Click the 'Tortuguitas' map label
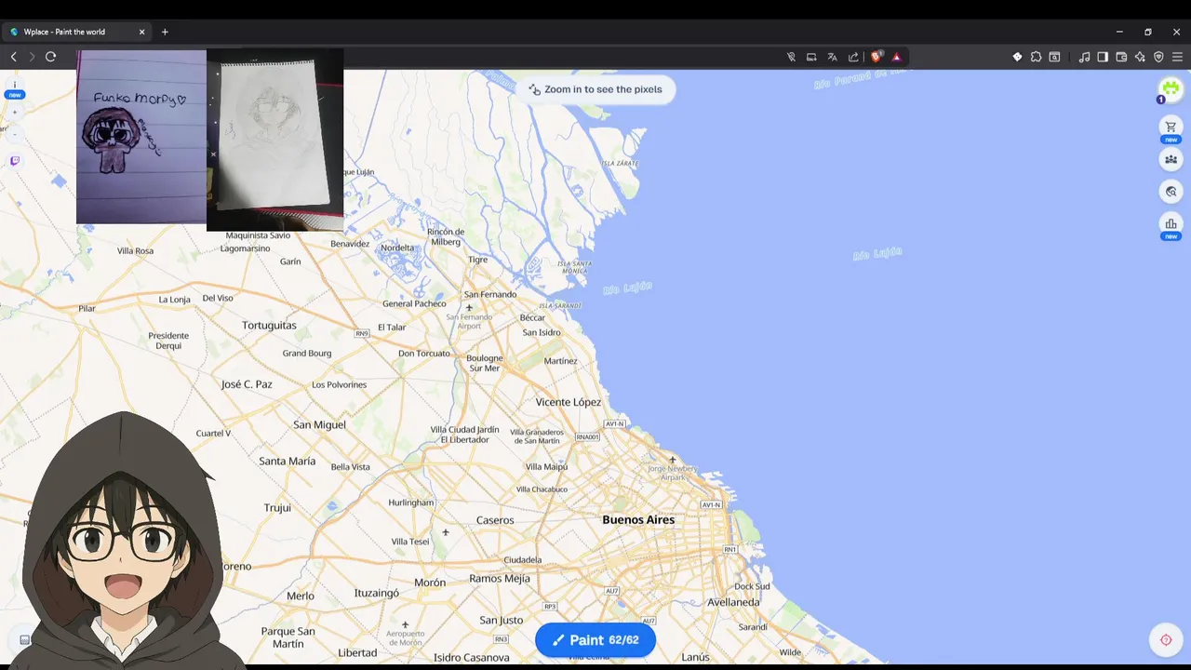Image resolution: width=1191 pixels, height=670 pixels. tap(269, 326)
